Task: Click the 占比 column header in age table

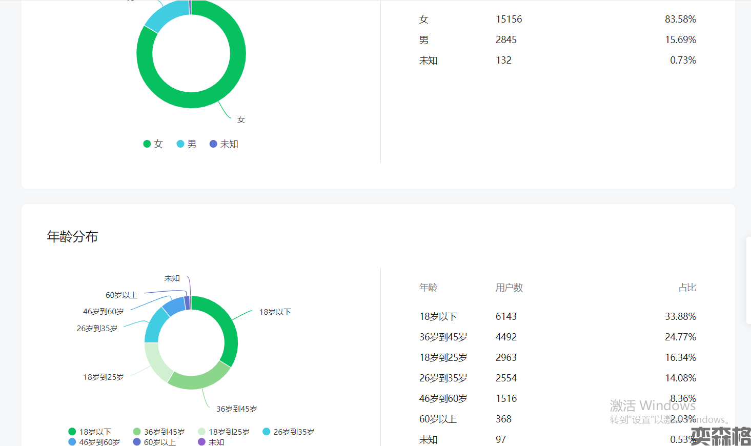Action: pos(687,288)
